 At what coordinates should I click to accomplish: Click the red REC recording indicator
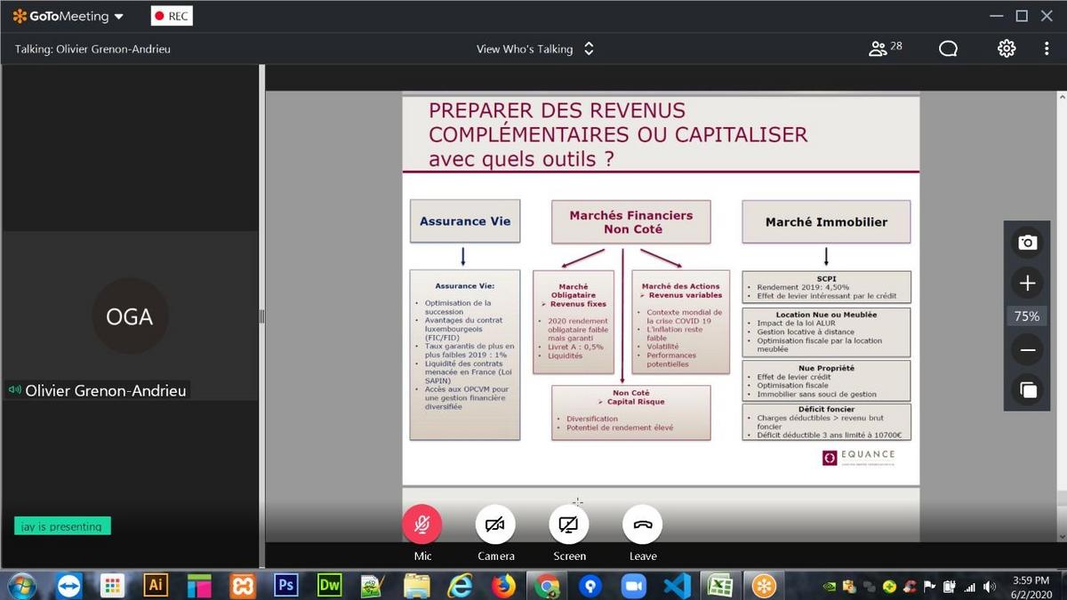pyautogui.click(x=172, y=16)
